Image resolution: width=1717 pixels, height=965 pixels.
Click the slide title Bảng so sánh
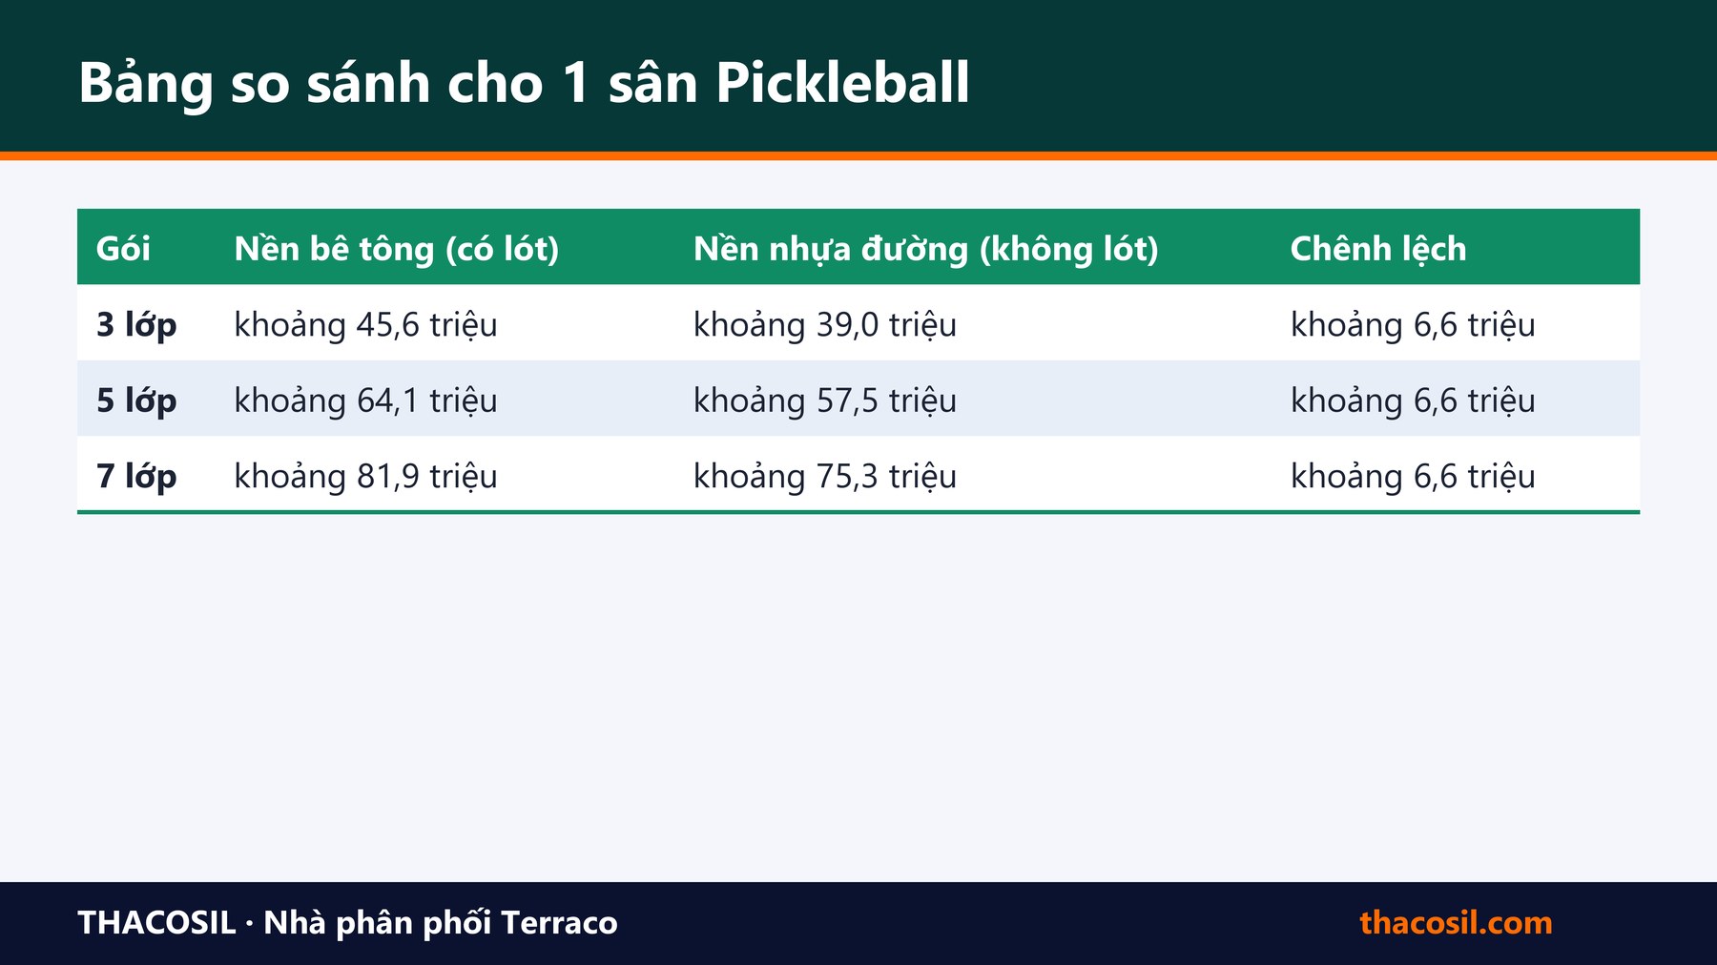point(523,83)
